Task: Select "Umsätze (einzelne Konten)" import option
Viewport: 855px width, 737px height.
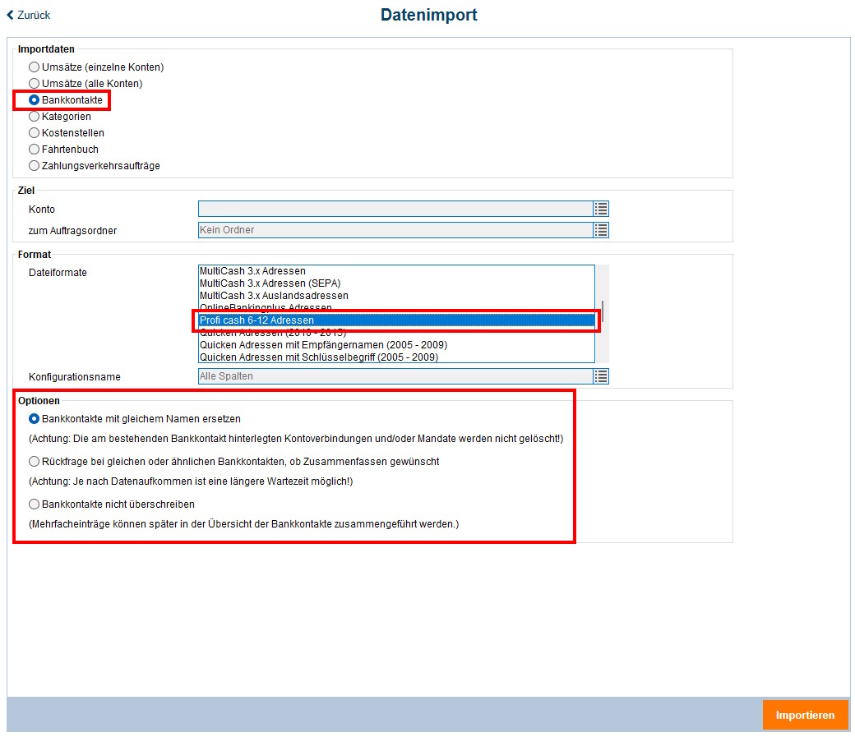Action: coord(34,67)
